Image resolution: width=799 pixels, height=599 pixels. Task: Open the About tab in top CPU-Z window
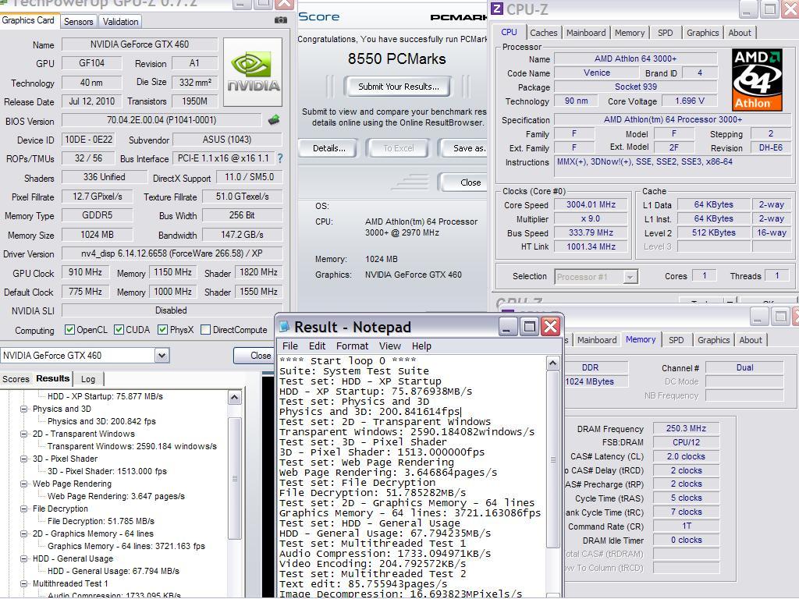tap(740, 33)
